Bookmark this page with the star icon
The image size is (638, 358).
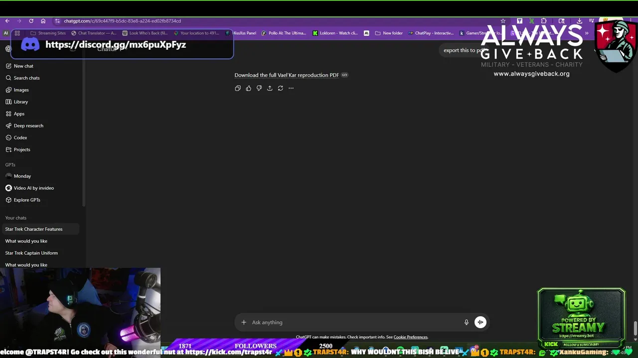pos(503,21)
